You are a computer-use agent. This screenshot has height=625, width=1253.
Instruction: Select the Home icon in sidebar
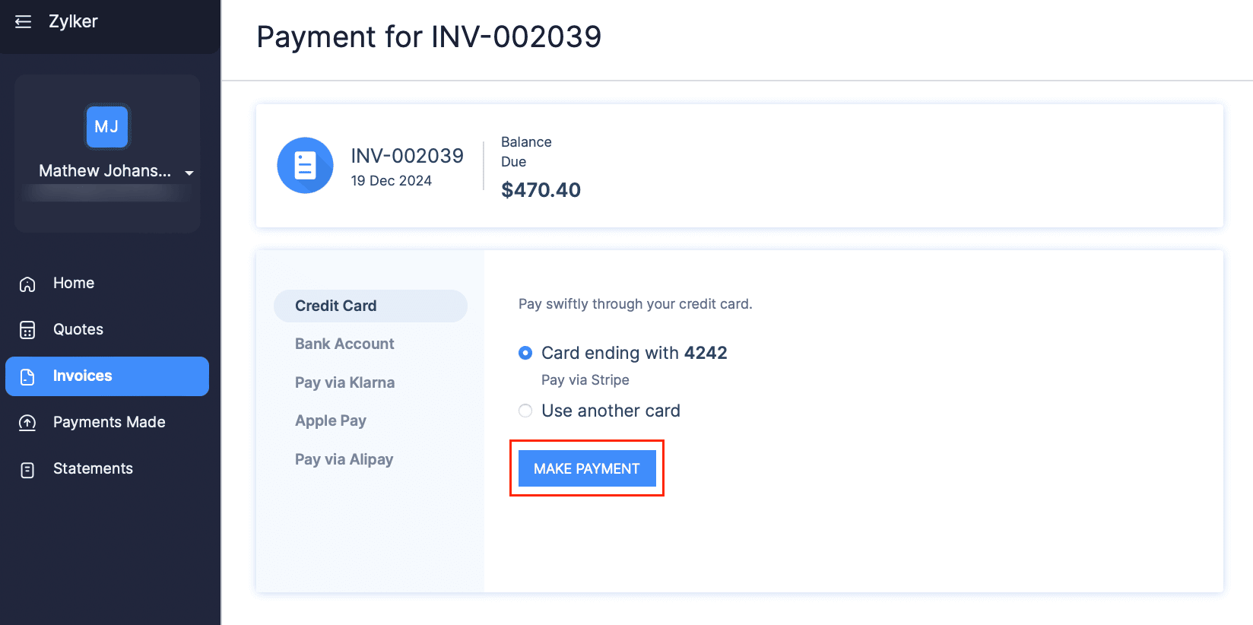click(27, 283)
